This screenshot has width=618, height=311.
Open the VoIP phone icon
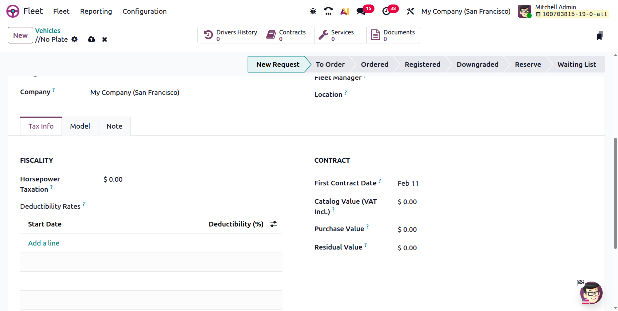pos(328,11)
